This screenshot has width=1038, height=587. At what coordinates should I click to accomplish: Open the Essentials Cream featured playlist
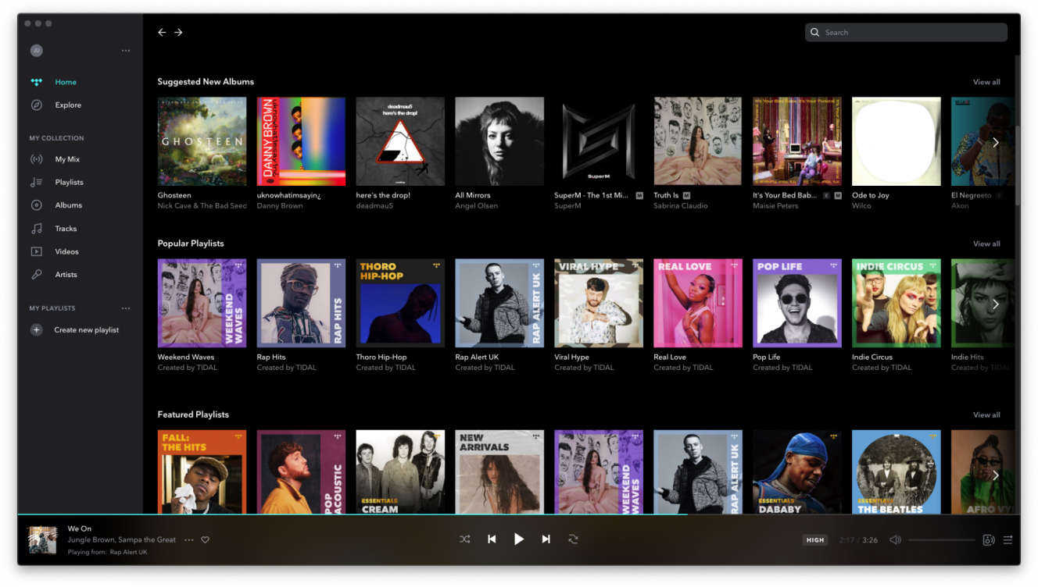pos(400,471)
